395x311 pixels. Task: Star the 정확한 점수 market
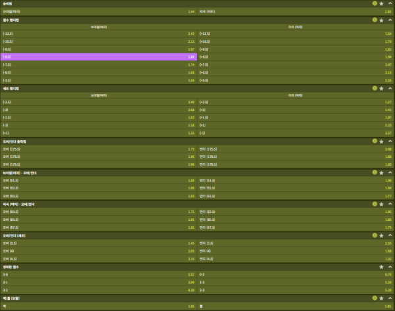(381, 267)
